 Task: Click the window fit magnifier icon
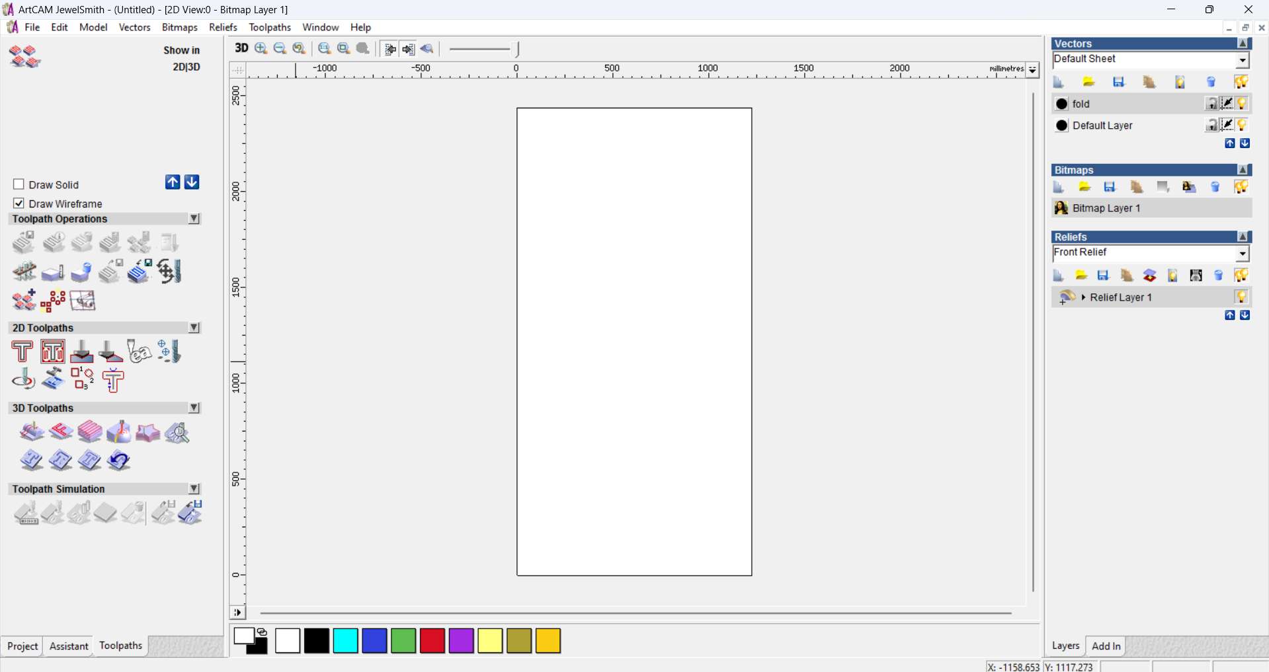pos(344,49)
